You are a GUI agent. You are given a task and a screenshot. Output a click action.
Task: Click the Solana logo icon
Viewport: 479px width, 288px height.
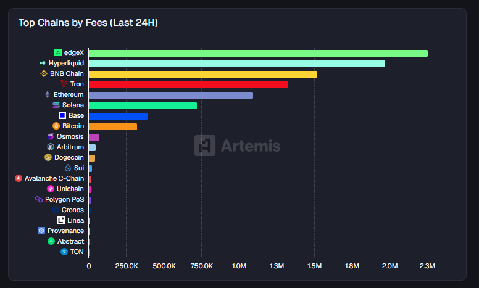click(x=56, y=105)
